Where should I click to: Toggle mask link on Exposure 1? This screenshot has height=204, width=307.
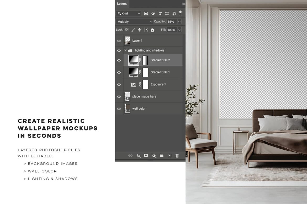point(140,84)
